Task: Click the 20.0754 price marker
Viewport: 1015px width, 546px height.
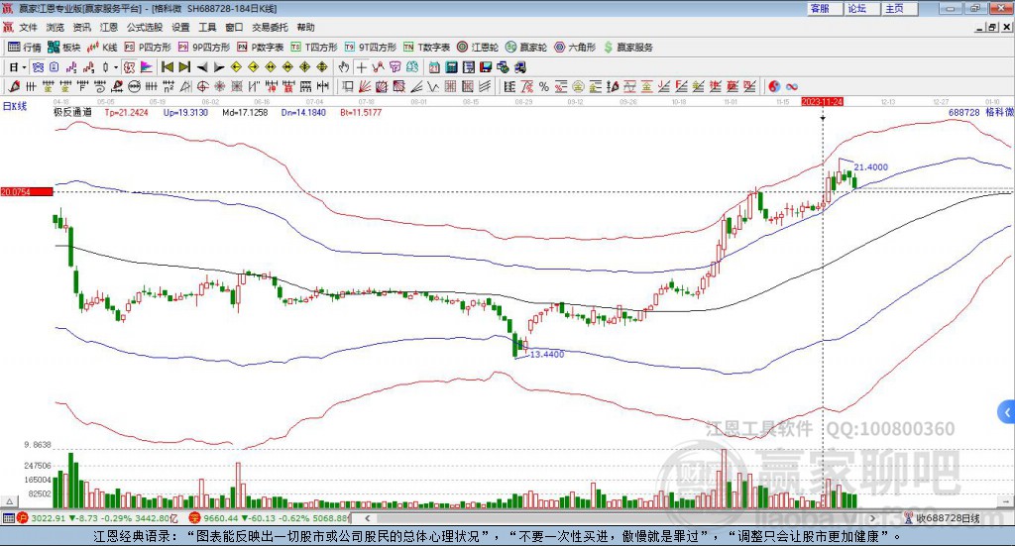Action: point(26,192)
